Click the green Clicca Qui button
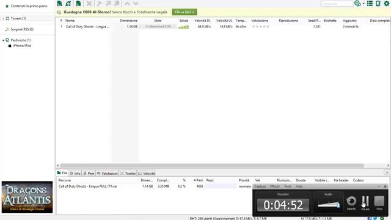 (x=185, y=12)
